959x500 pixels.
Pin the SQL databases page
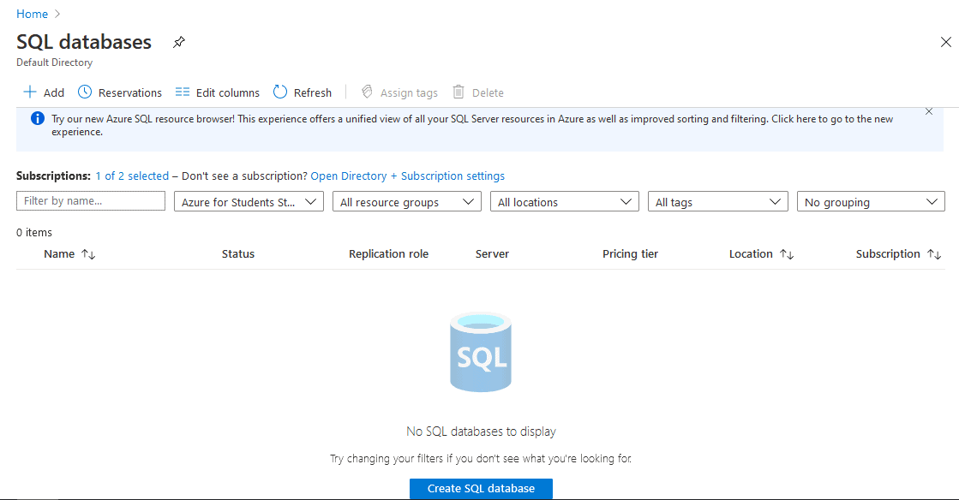179,41
